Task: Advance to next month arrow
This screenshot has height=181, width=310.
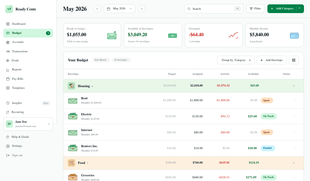Action: tap(142, 9)
